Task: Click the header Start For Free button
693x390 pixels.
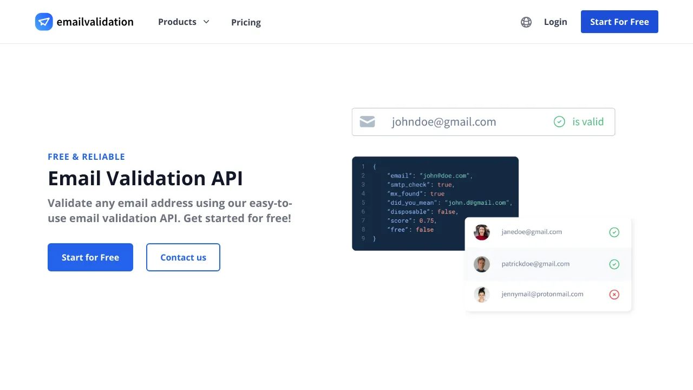Action: click(619, 22)
